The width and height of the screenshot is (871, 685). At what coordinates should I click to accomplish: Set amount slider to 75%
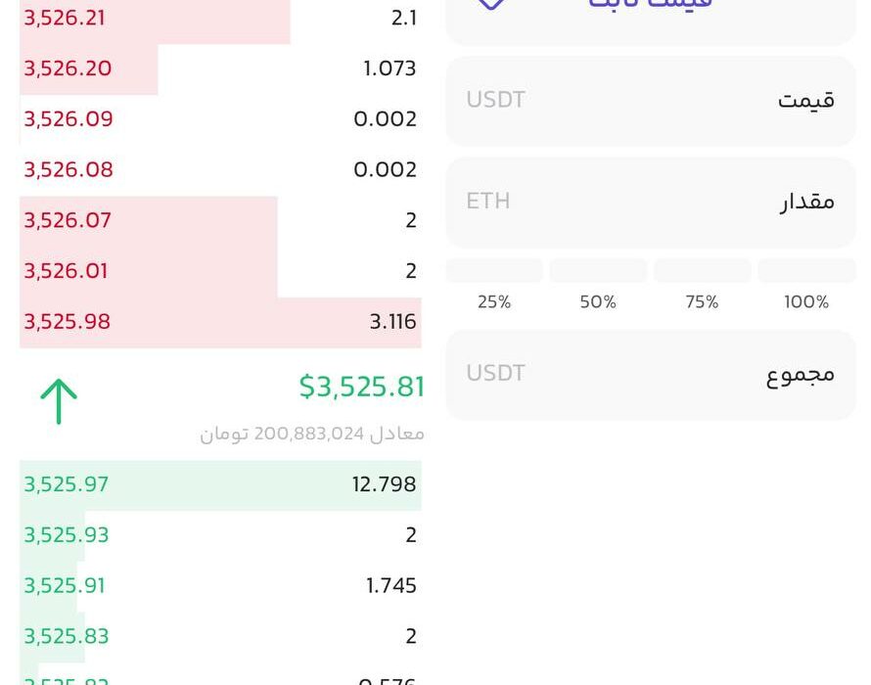click(x=702, y=271)
